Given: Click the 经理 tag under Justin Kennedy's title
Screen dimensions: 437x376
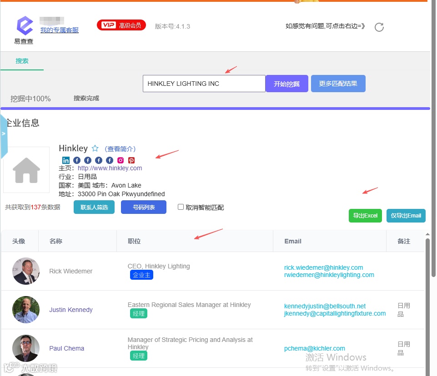Looking at the screenshot, I should coord(139,313).
